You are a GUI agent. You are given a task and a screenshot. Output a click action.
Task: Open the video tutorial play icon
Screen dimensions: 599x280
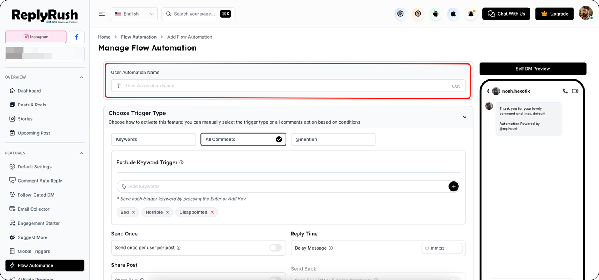tap(400, 14)
